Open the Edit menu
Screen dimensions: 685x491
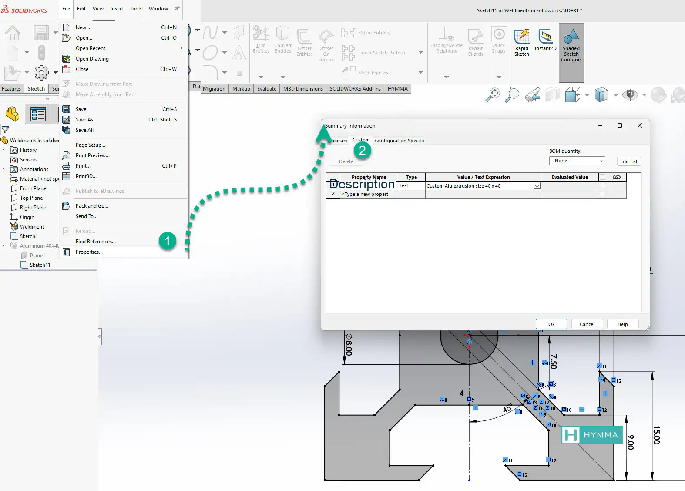pyautogui.click(x=81, y=9)
